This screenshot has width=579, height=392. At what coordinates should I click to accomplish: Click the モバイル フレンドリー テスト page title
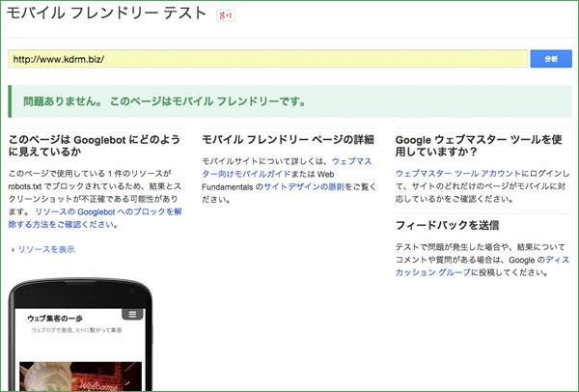click(106, 14)
